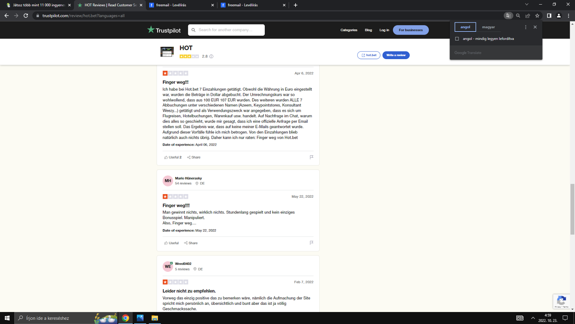Screen dimensions: 575x324
Task: Open the Windows Start menu
Action: click(x=7, y=318)
